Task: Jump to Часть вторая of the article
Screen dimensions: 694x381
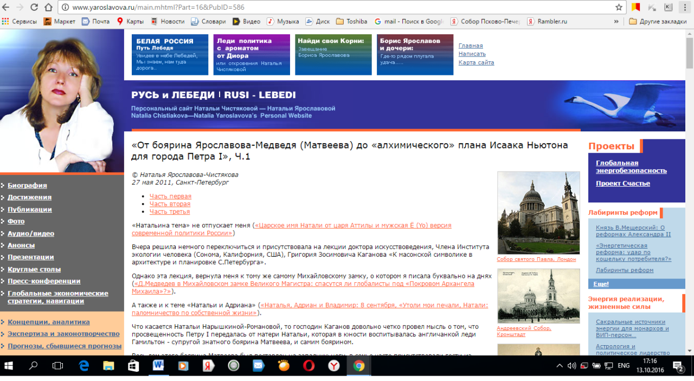Action: pyautogui.click(x=170, y=204)
